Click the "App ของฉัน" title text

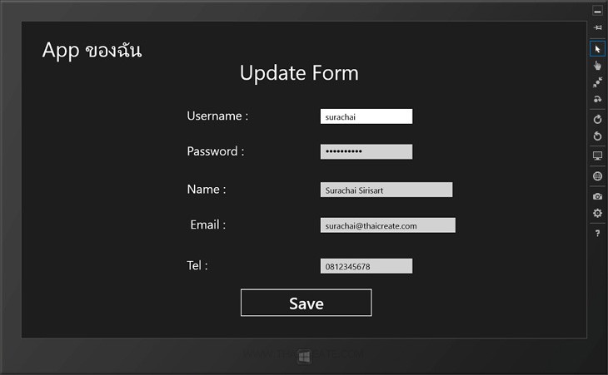click(x=92, y=51)
